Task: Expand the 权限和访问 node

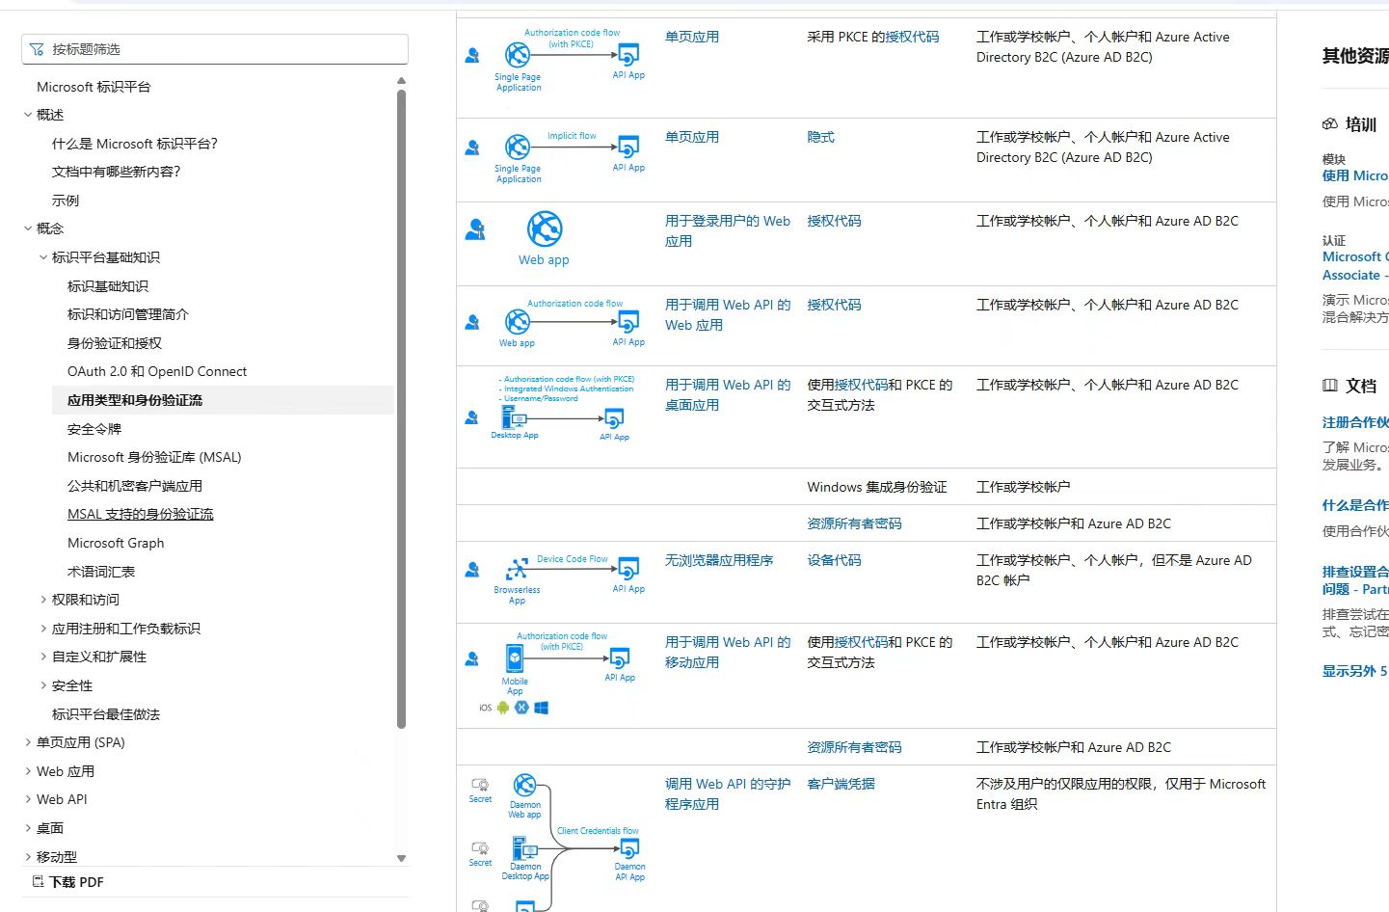Action: pyautogui.click(x=42, y=600)
